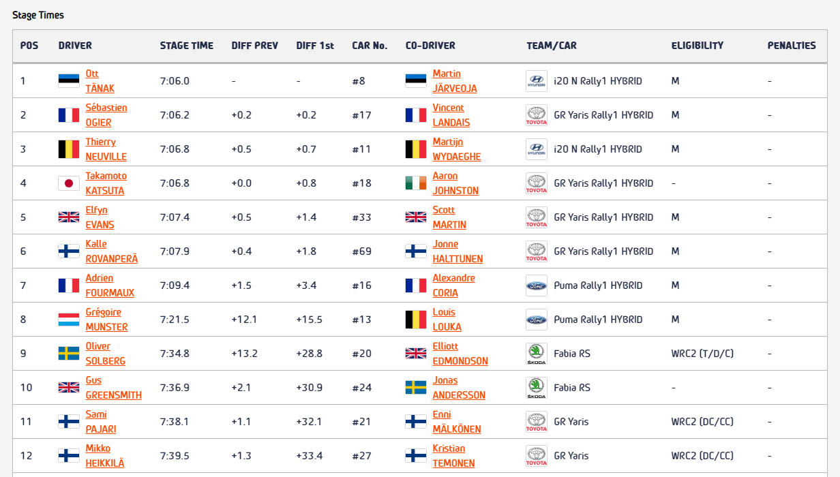Click the DIFF 1st column header
The image size is (840, 477).
[315, 46]
